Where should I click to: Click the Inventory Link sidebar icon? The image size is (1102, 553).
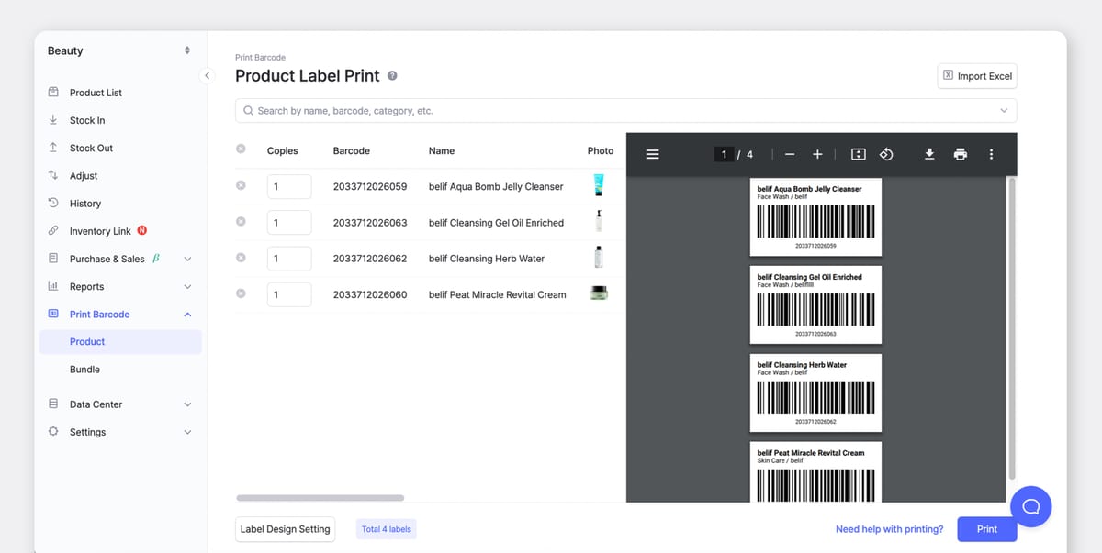point(53,230)
